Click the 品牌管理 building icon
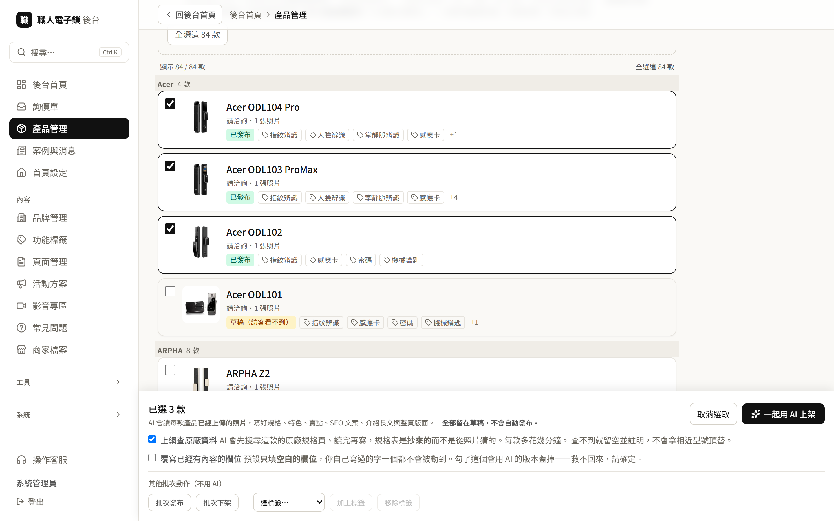Image resolution: width=834 pixels, height=521 pixels. (x=21, y=218)
